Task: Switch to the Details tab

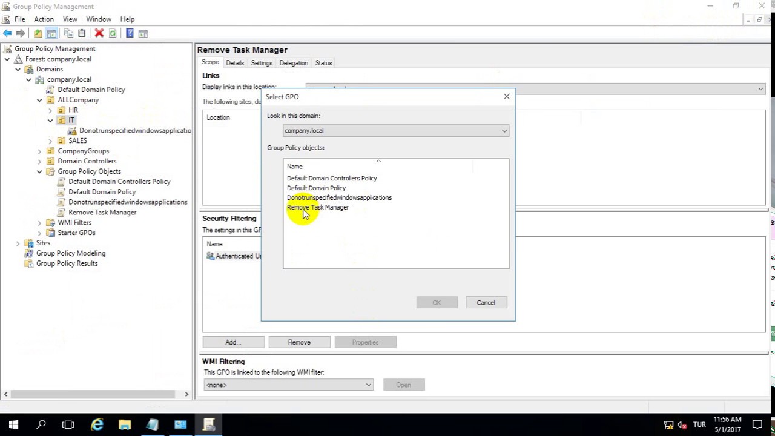Action: pos(235,63)
